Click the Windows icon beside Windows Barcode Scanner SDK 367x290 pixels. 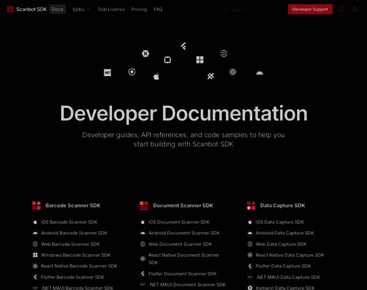pyautogui.click(x=35, y=255)
